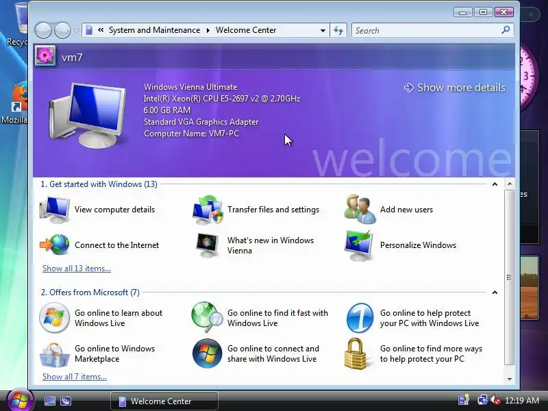
Task: Click the blue OneCare protect PC icon
Action: pos(360,318)
